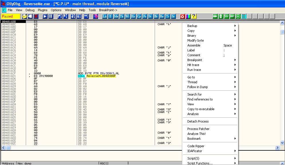Screen dimensions: 285x165
Task: Open CPU (Cp) window
Action: tap(139, 16)
